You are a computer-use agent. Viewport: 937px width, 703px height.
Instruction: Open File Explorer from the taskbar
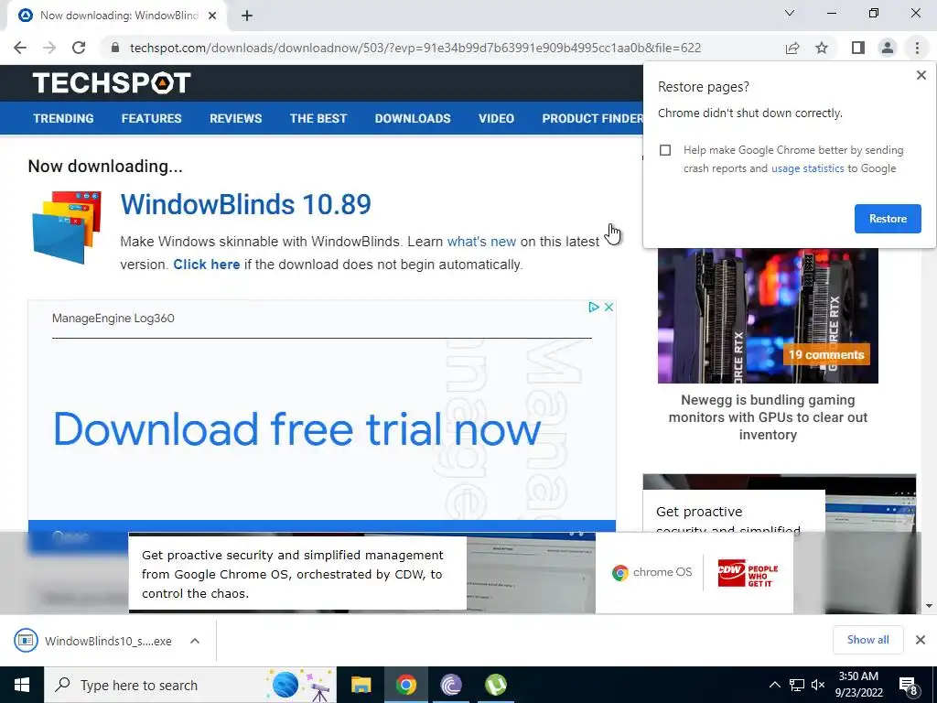[361, 685]
